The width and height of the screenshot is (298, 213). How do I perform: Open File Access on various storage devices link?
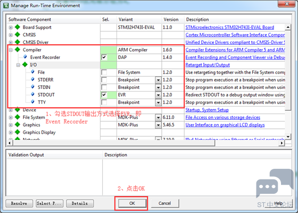point(223,117)
